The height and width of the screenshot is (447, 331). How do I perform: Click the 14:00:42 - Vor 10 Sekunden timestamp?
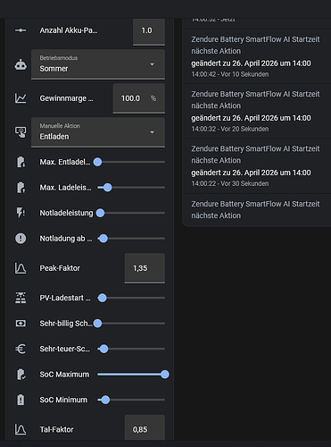click(x=230, y=74)
